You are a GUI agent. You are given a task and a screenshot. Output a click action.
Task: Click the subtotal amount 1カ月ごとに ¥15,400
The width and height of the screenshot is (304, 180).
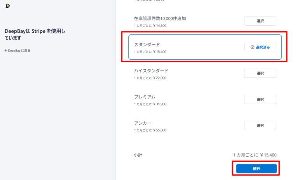(255, 155)
